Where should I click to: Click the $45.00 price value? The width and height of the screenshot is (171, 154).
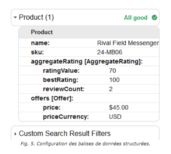119,107
